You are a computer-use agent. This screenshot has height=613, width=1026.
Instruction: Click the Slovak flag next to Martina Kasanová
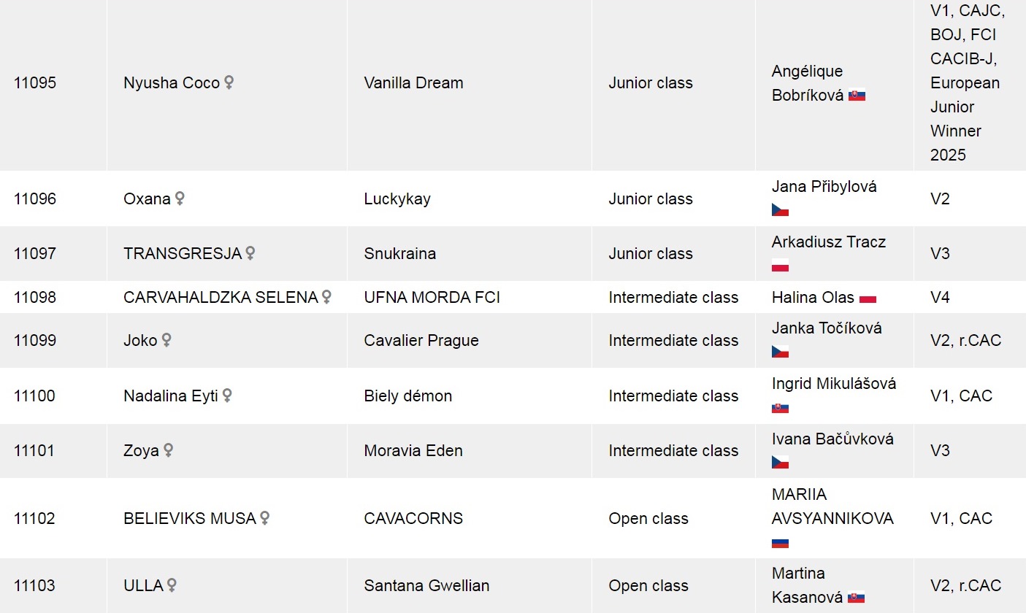pyautogui.click(x=857, y=598)
